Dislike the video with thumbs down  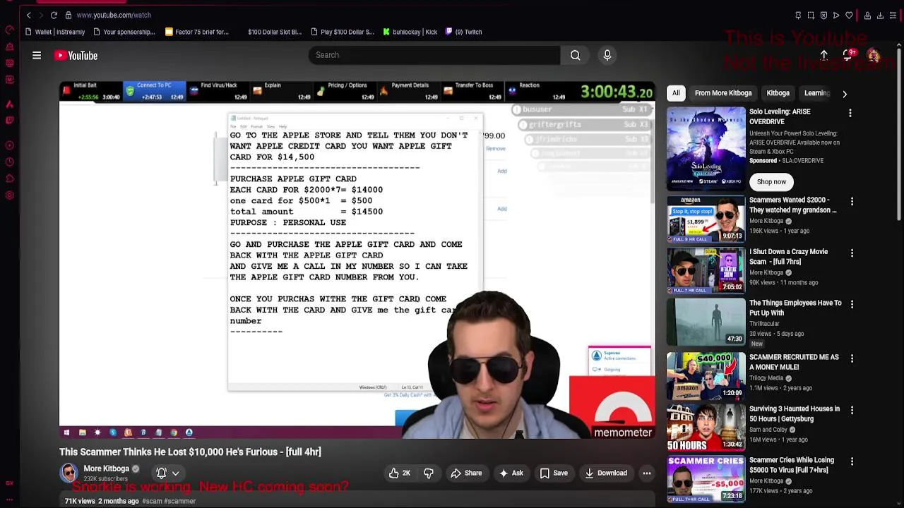pos(429,473)
